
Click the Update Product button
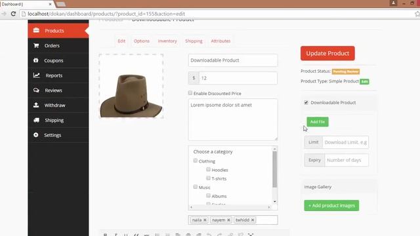pyautogui.click(x=327, y=53)
